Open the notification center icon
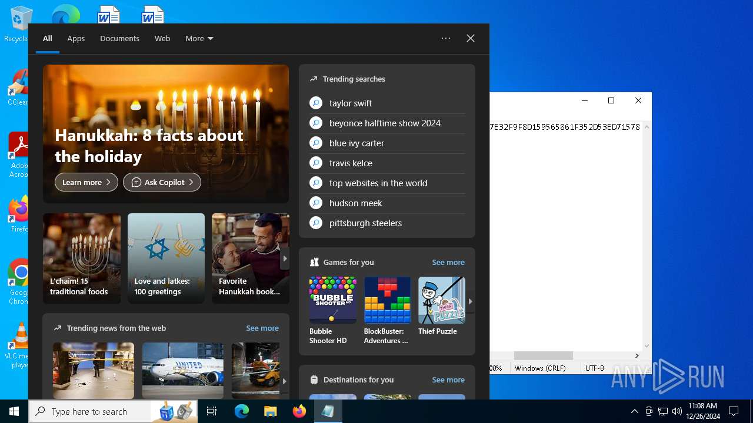Image resolution: width=753 pixels, height=423 pixels. [x=734, y=411]
